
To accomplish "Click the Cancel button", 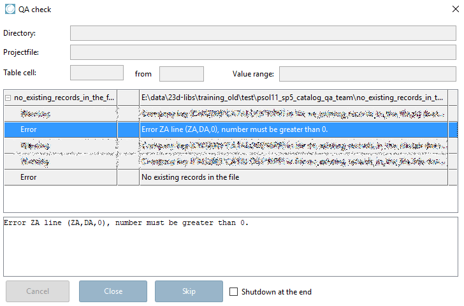I will [x=38, y=291].
